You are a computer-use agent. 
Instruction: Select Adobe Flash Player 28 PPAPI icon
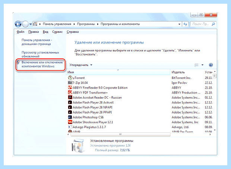(70, 112)
